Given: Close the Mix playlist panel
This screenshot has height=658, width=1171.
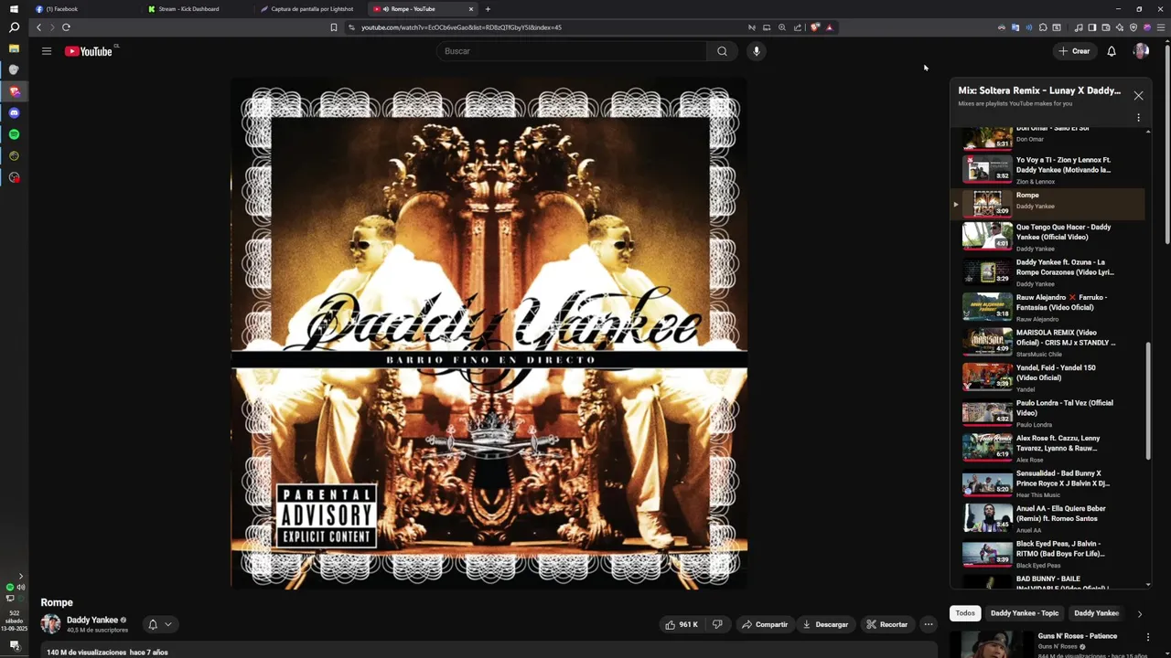Looking at the screenshot, I should pyautogui.click(x=1138, y=95).
